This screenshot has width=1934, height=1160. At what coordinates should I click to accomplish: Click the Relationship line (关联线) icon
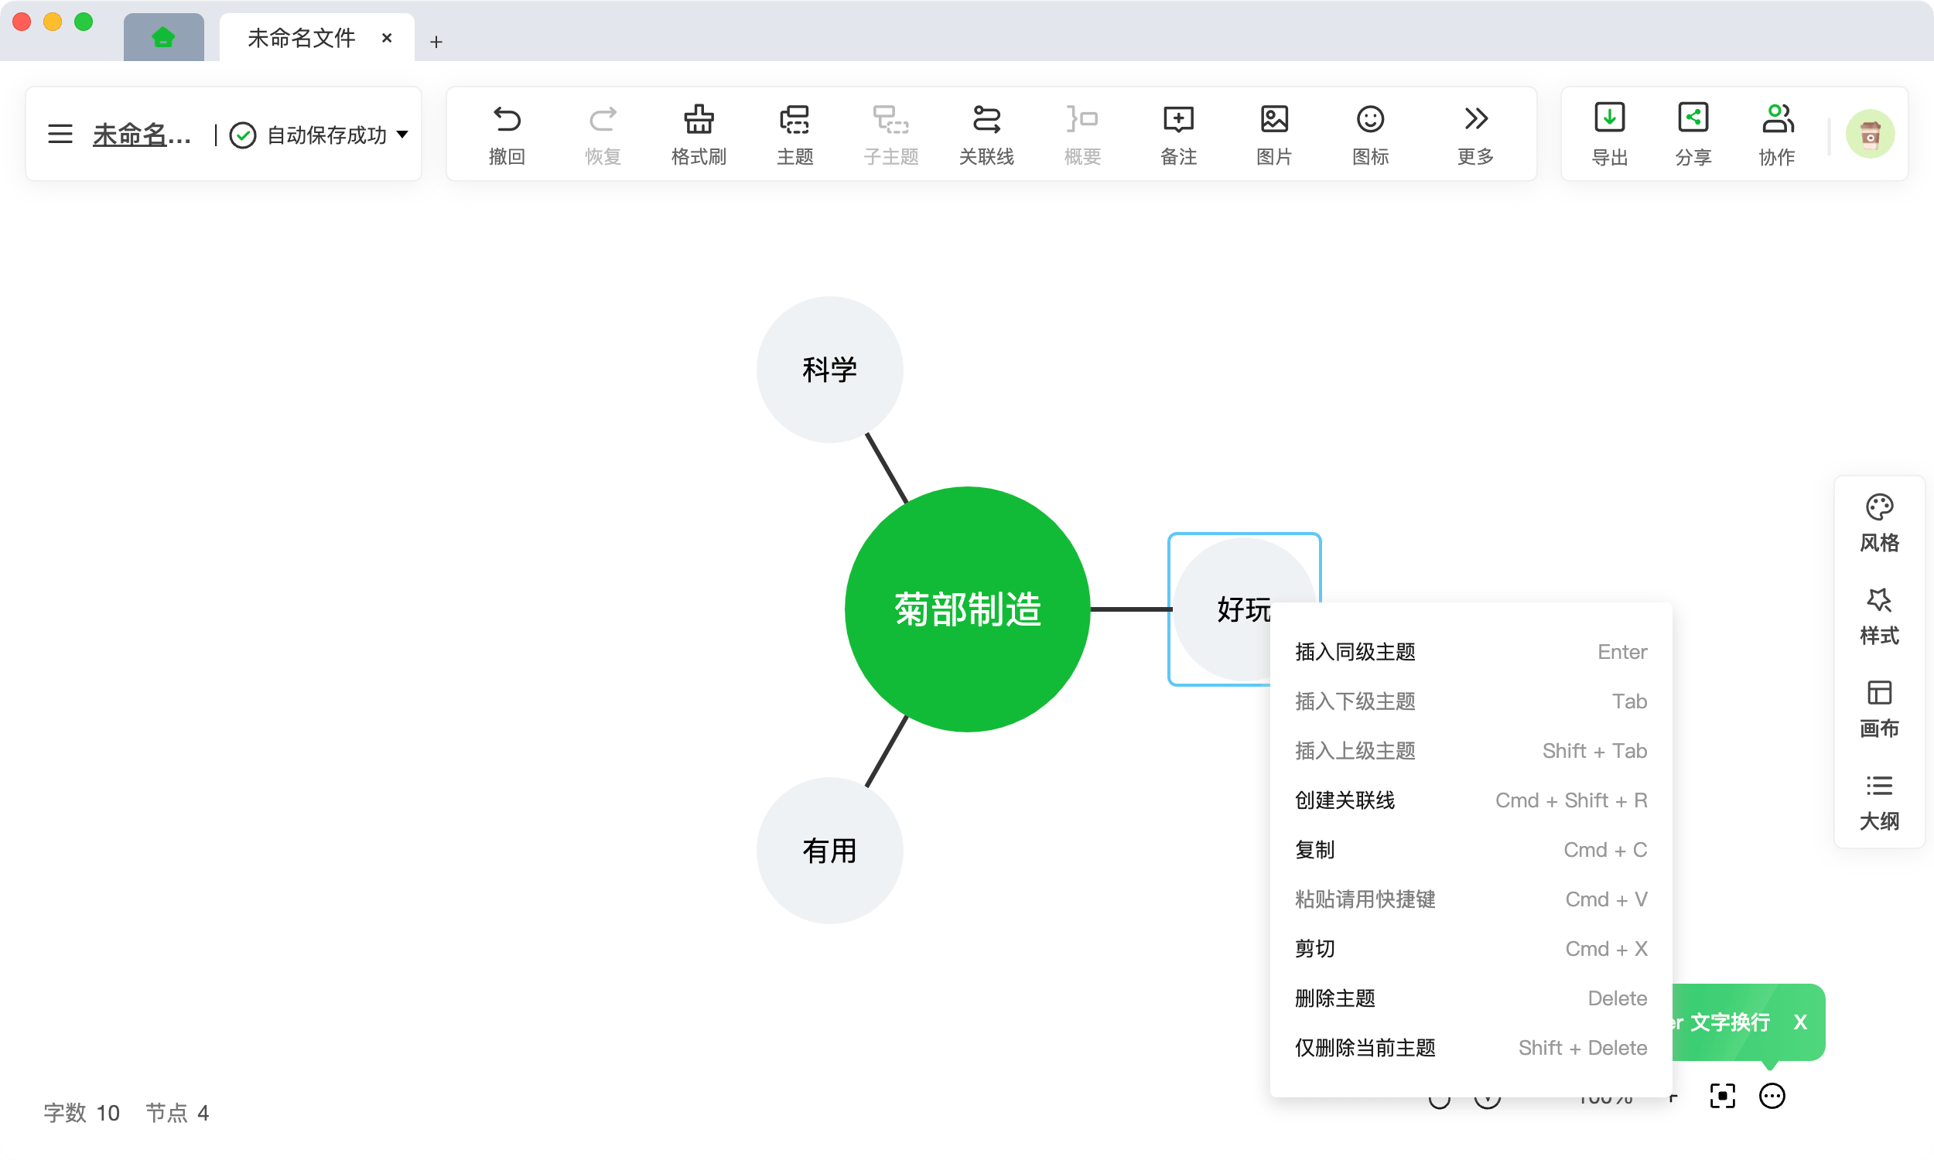click(x=986, y=120)
